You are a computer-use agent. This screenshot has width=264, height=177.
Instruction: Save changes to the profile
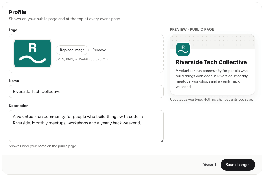[x=238, y=165]
